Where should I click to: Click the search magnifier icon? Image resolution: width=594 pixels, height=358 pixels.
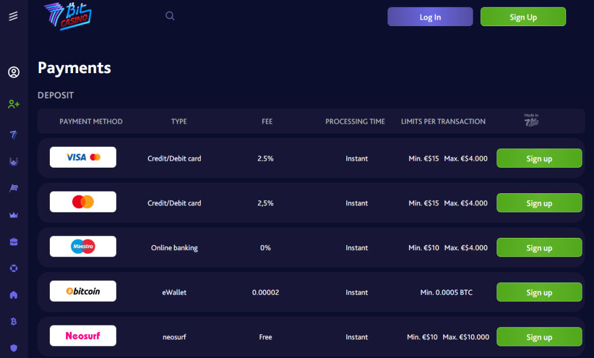tap(169, 16)
